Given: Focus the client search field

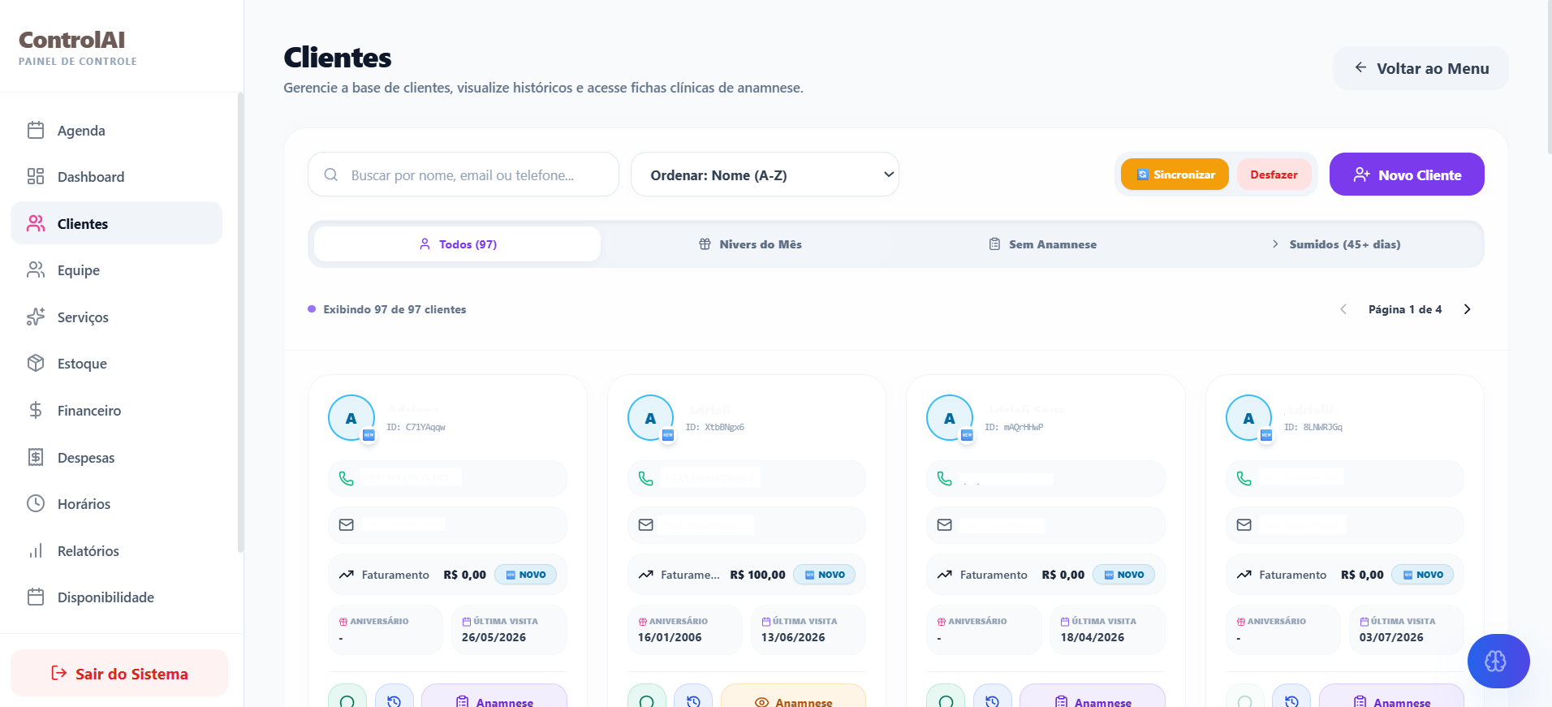Looking at the screenshot, I should coord(463,175).
